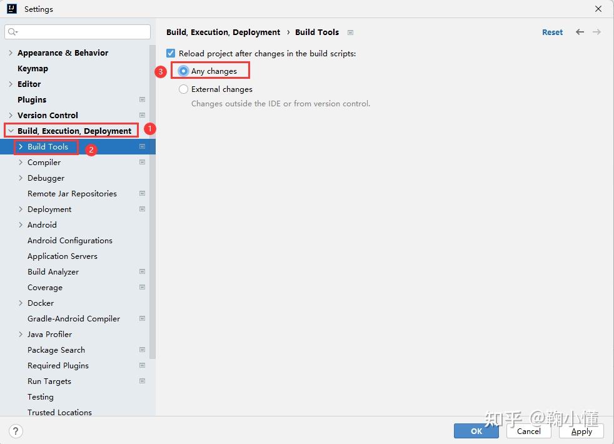Click the Apply button

tap(581, 431)
